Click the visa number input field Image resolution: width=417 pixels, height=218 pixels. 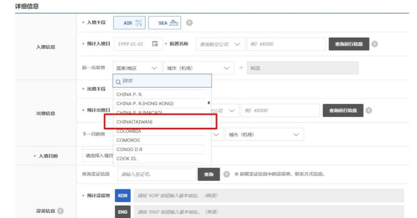click(156, 174)
